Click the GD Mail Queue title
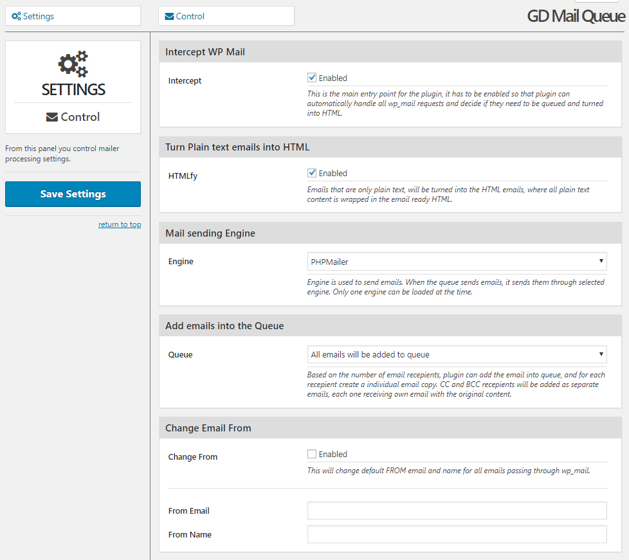The image size is (629, 560). pyautogui.click(x=575, y=16)
